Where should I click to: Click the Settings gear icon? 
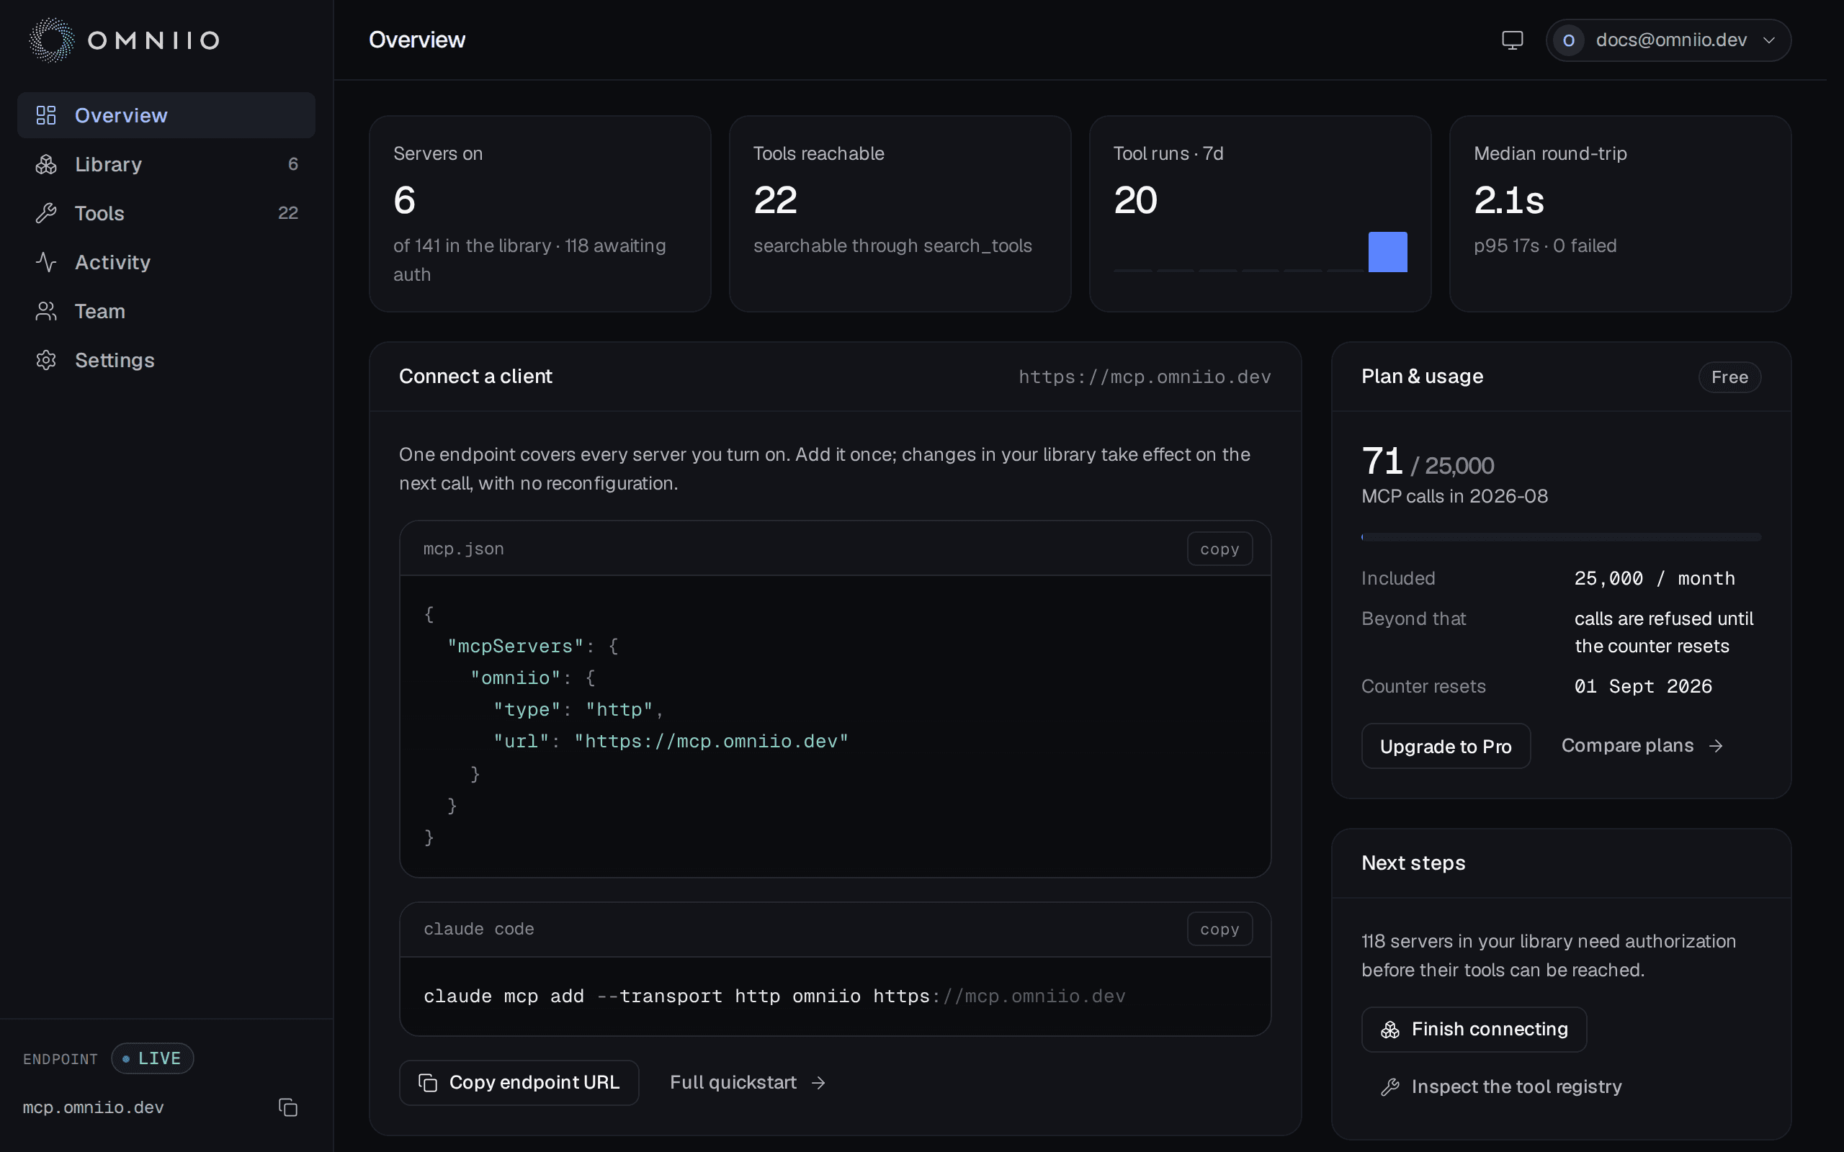click(45, 359)
